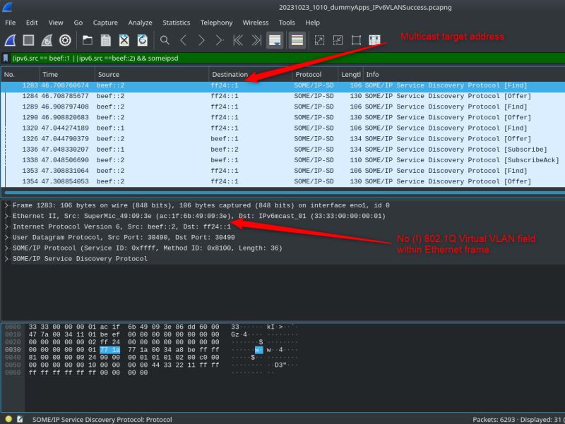Reload this capture file
565x424 pixels.
[142, 40]
